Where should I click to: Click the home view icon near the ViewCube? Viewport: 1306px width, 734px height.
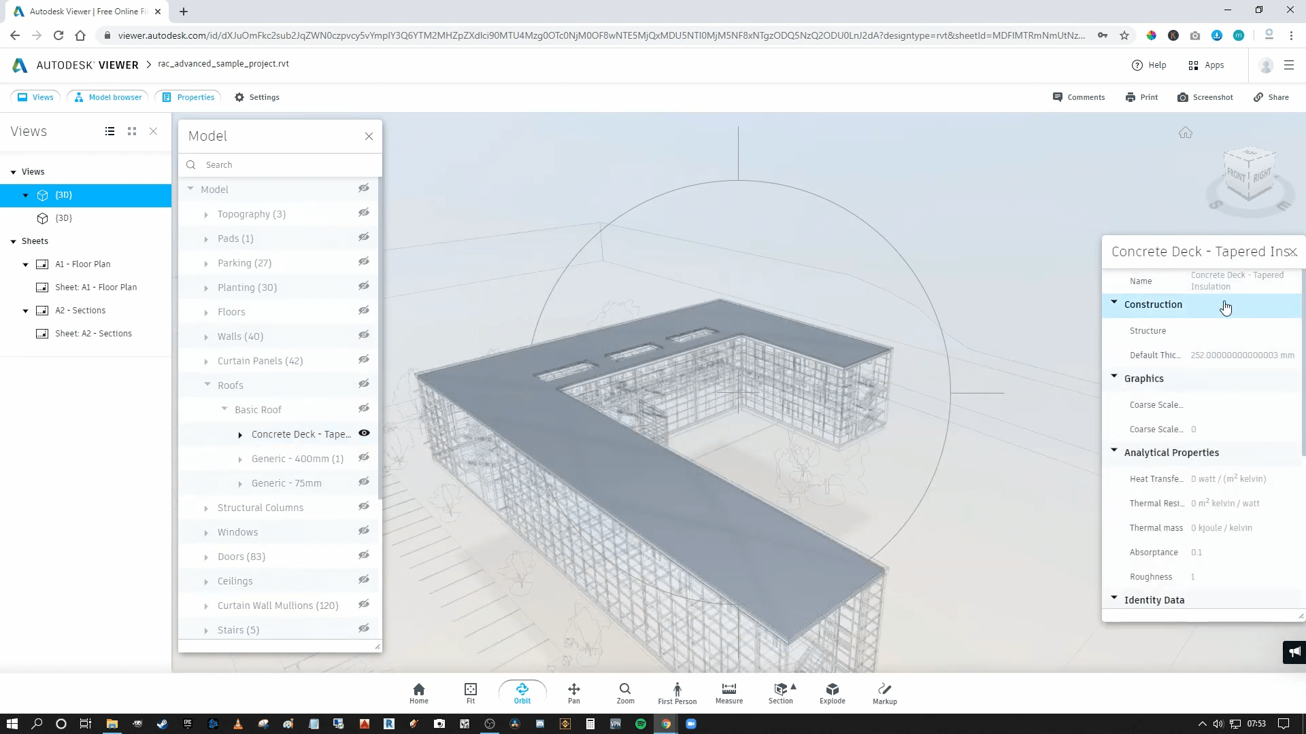pos(1186,133)
